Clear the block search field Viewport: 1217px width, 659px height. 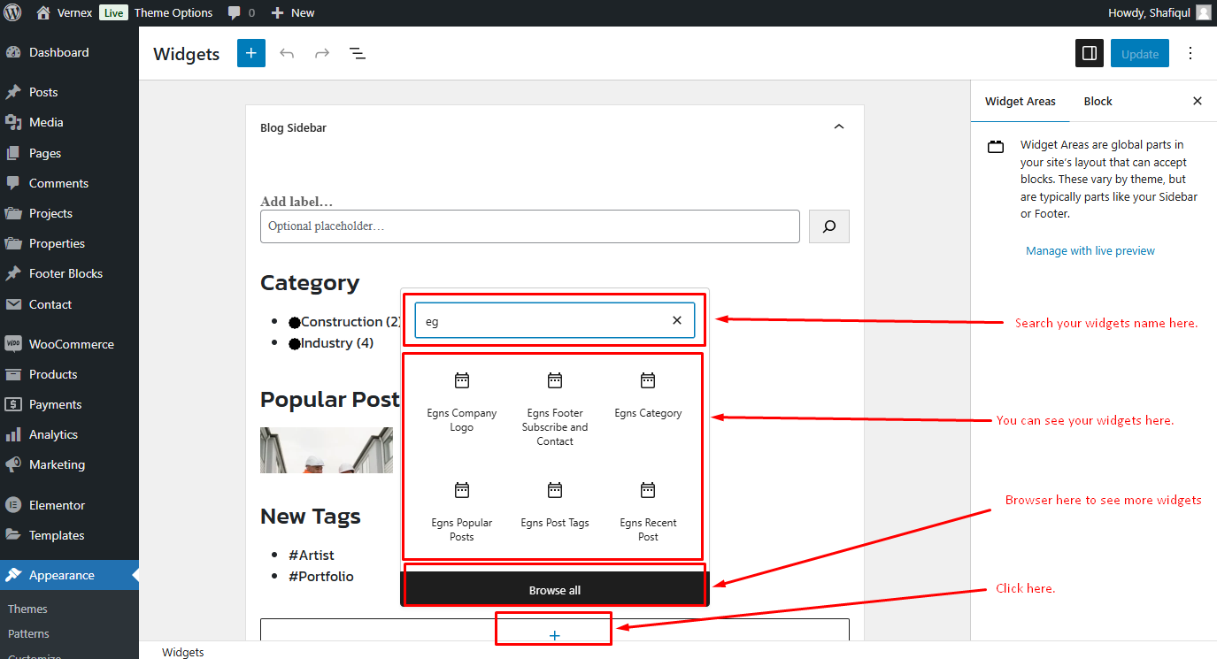coord(677,320)
